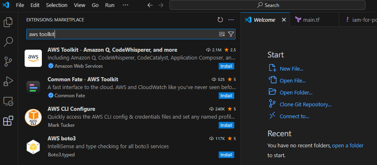Viewport: 377px width, 165px height.
Task: Install the AWS boto3 extension
Action: (x=226, y=155)
